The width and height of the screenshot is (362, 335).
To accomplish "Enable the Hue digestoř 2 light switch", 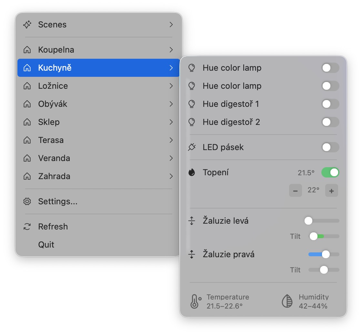I will 330,122.
